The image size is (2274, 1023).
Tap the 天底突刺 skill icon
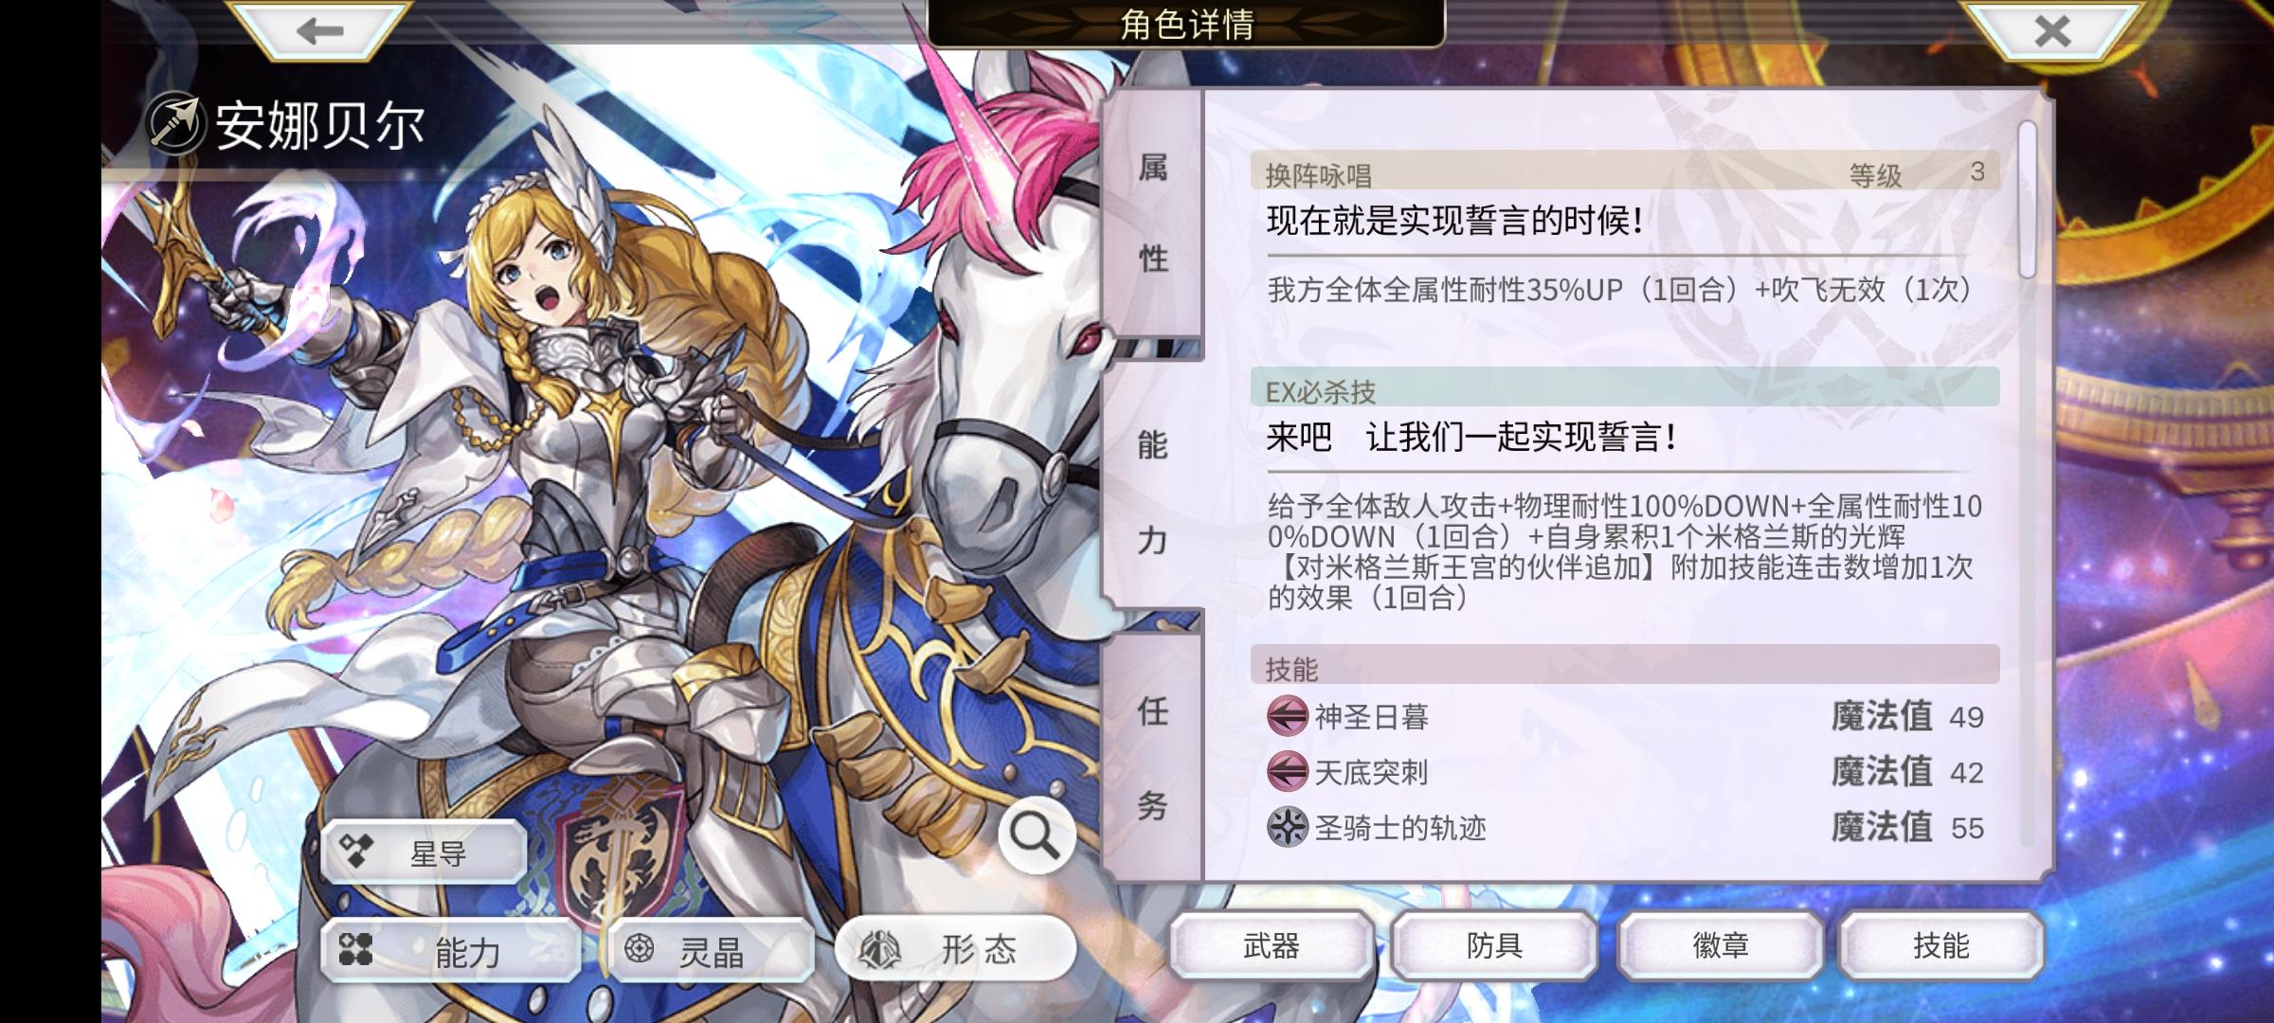[1288, 772]
